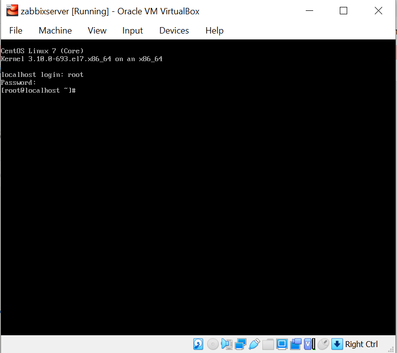Viewport: 397px width, 353px height.
Task: Click the optical drives status icon
Action: point(213,344)
